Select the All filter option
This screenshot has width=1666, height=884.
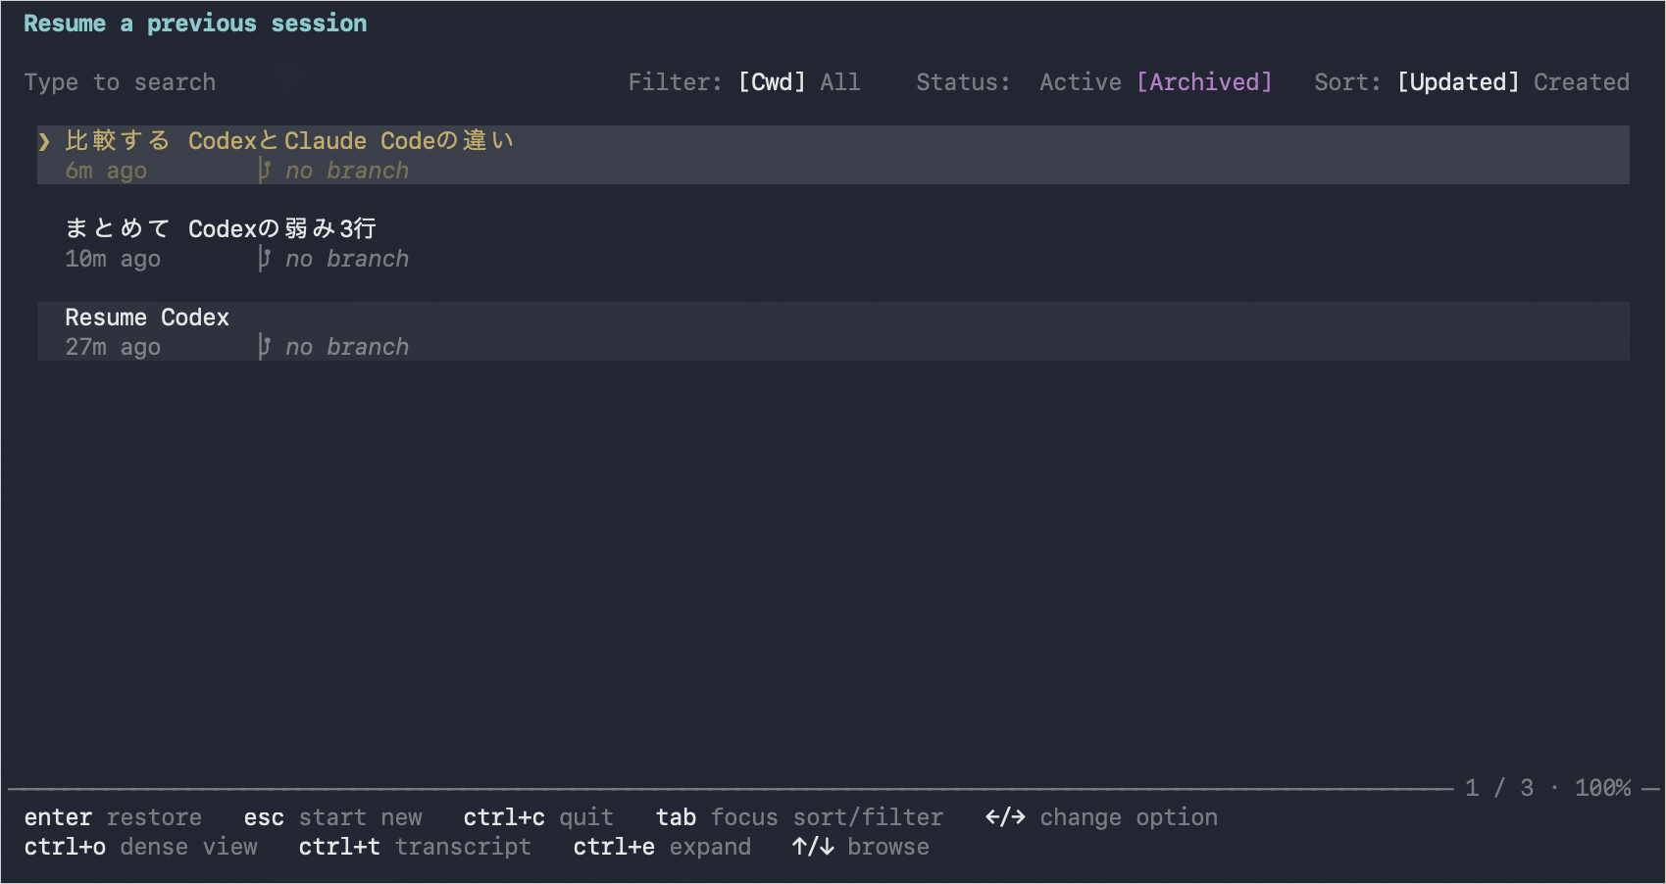point(840,82)
